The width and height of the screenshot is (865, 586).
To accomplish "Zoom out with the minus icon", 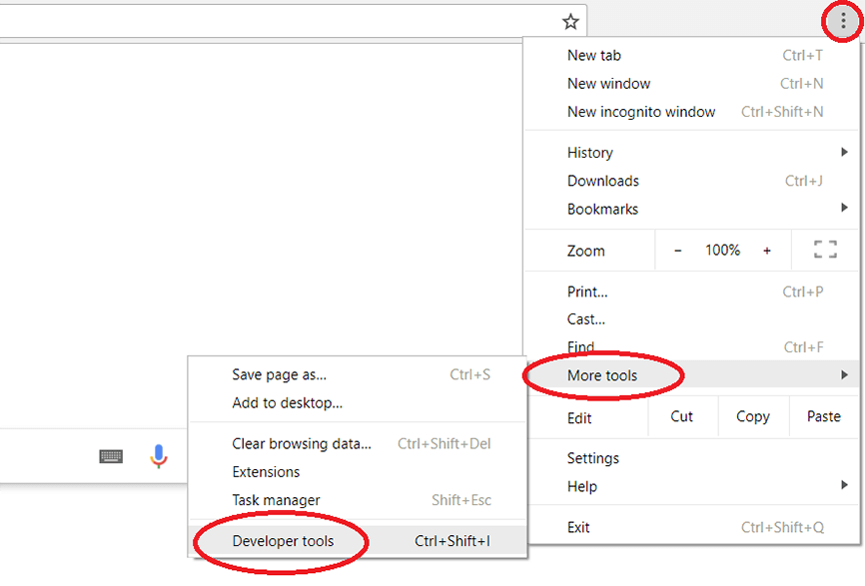I will coord(678,250).
